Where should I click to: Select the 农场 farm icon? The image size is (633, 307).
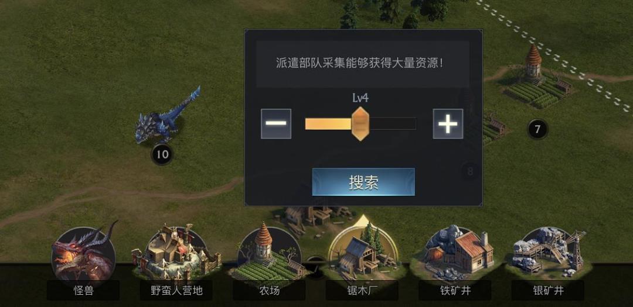coord(269,253)
